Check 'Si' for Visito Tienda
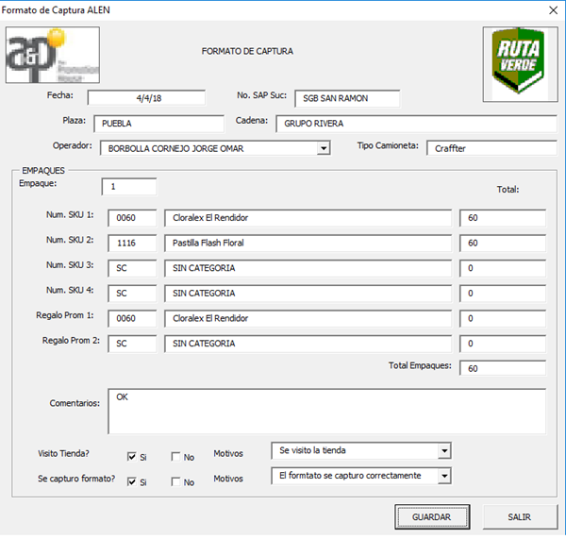The height and width of the screenshot is (539, 566). point(132,457)
